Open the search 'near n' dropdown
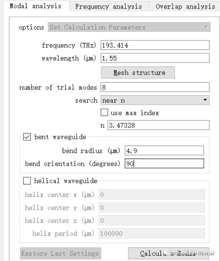The width and height of the screenshot is (220, 261). [155, 100]
